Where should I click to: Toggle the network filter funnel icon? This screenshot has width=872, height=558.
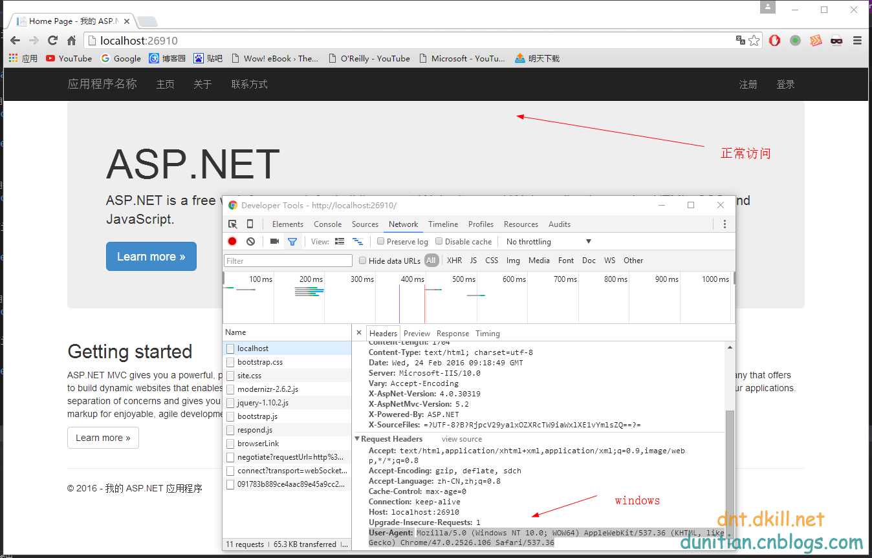coord(292,241)
